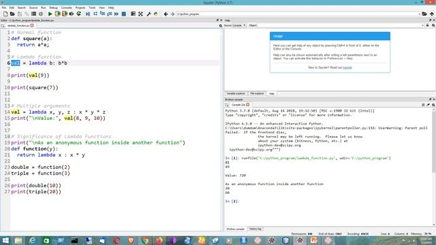Run the file with green play button
Image resolution: width=436 pixels, height=245 pixels.
pyautogui.click(x=50, y=14)
